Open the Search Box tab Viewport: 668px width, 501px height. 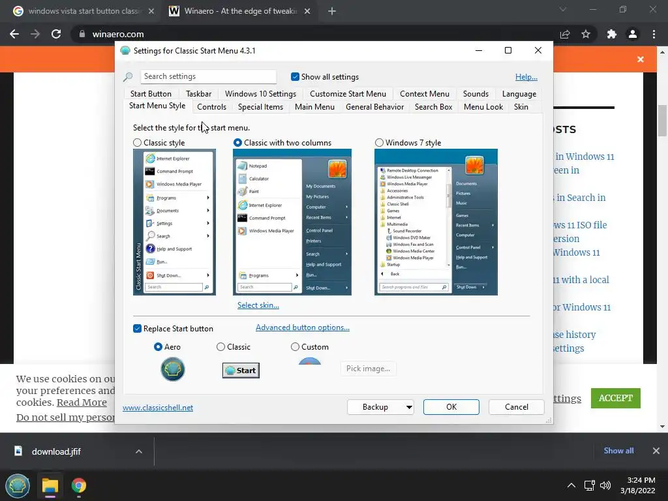[433, 107]
